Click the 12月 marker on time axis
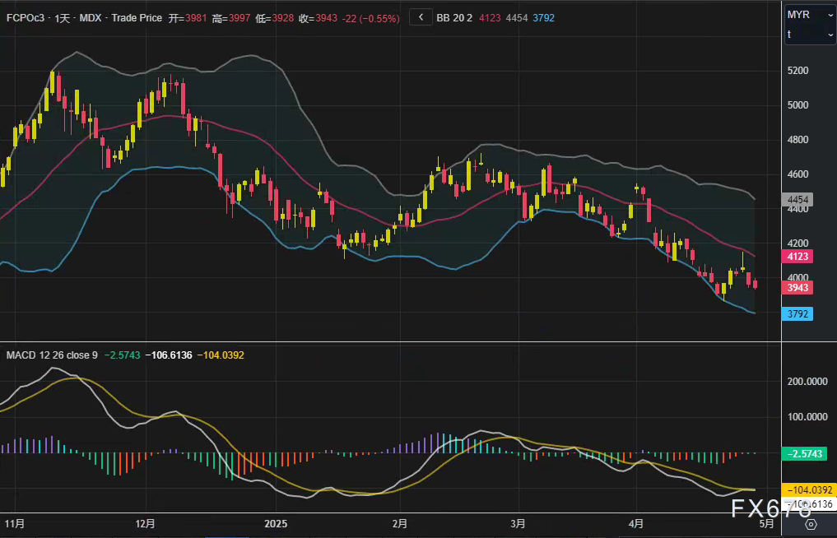 coord(145,523)
